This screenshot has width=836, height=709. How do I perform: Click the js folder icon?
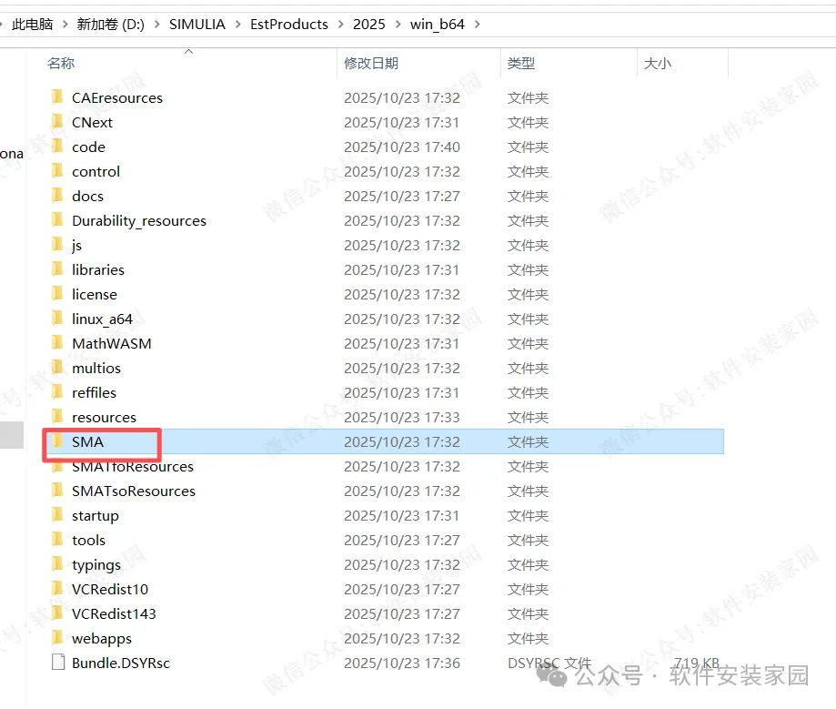click(x=57, y=244)
